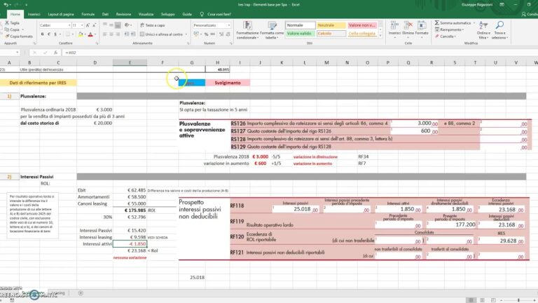The width and height of the screenshot is (538, 303).
Task: Click the Copia (copy) button
Action: (x=13, y=29)
